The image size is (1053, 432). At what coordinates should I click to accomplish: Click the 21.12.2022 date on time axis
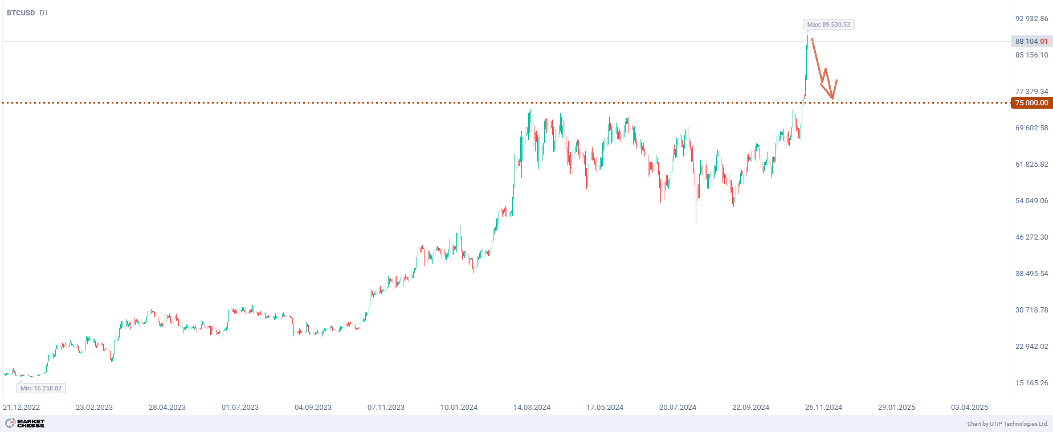pyautogui.click(x=22, y=407)
